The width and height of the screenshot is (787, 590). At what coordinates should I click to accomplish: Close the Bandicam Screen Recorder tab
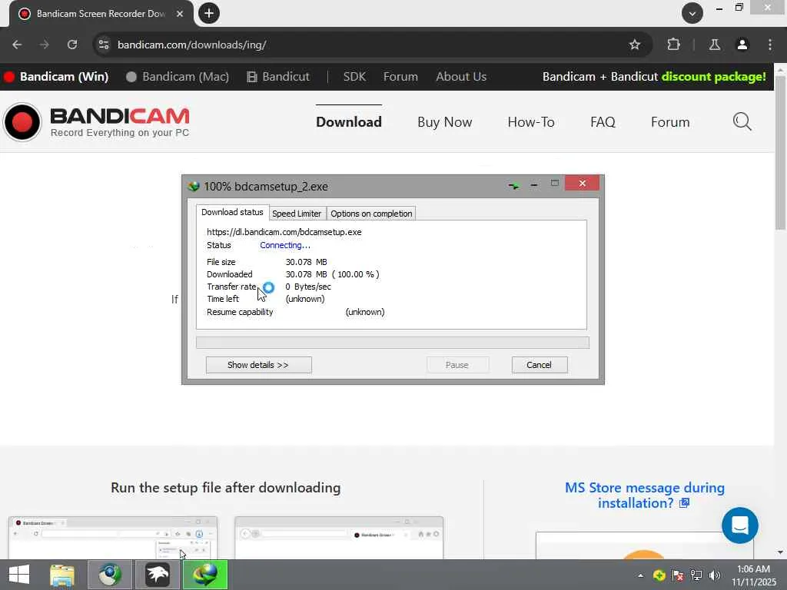180,14
